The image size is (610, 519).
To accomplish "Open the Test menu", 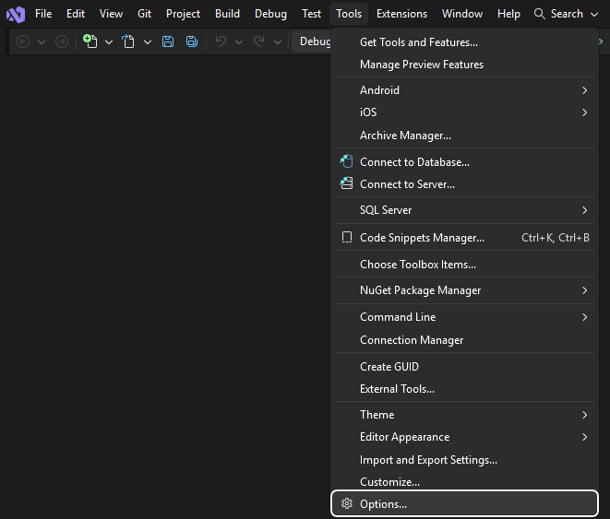I will pos(311,14).
